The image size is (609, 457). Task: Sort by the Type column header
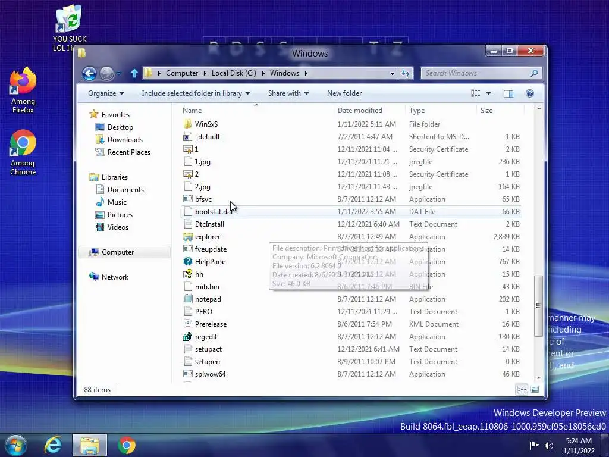click(x=441, y=110)
